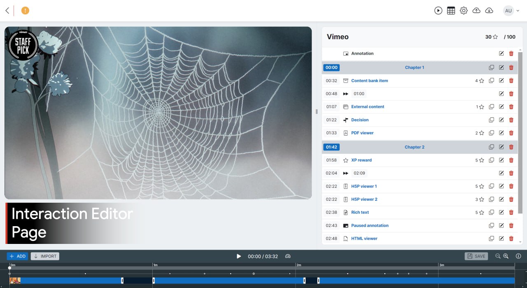Delete the PDF viewer interaction

pyautogui.click(x=511, y=133)
